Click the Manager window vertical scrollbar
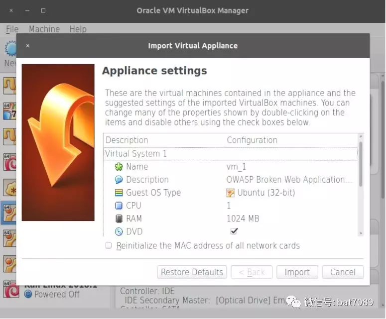Screen dimensions: 386x319 pos(383,140)
